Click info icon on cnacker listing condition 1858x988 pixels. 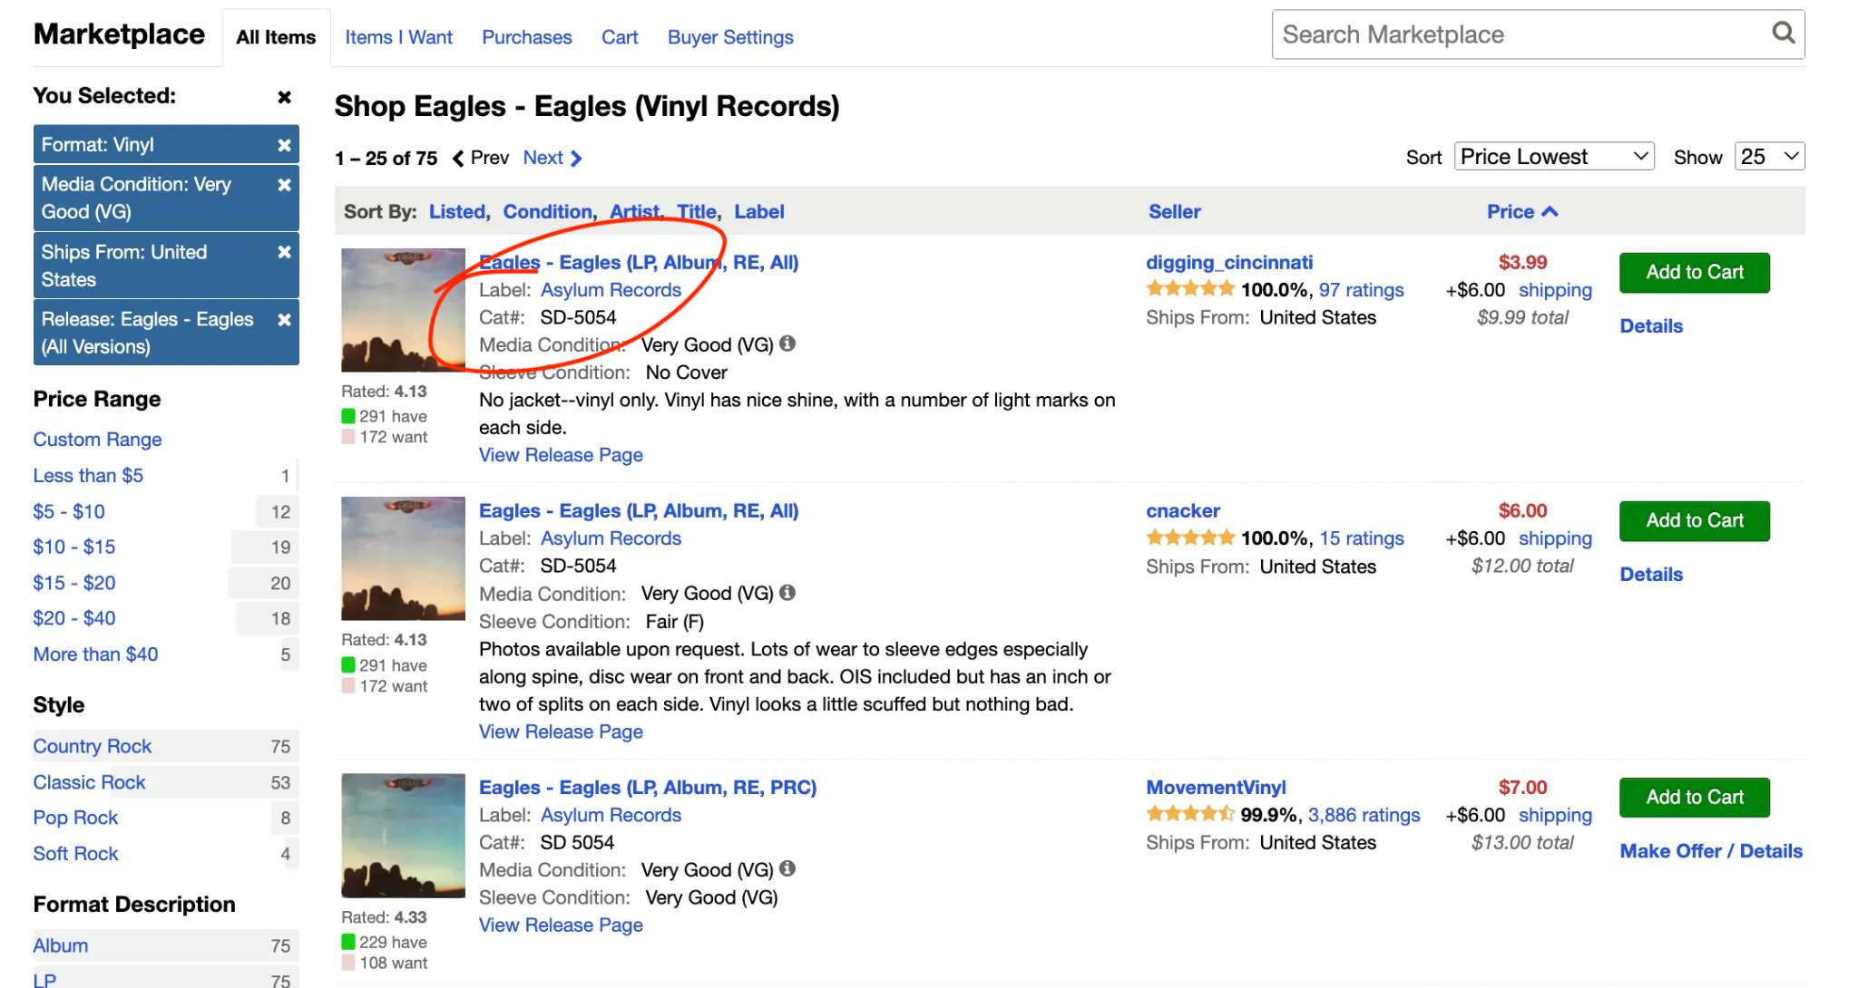coord(787,593)
